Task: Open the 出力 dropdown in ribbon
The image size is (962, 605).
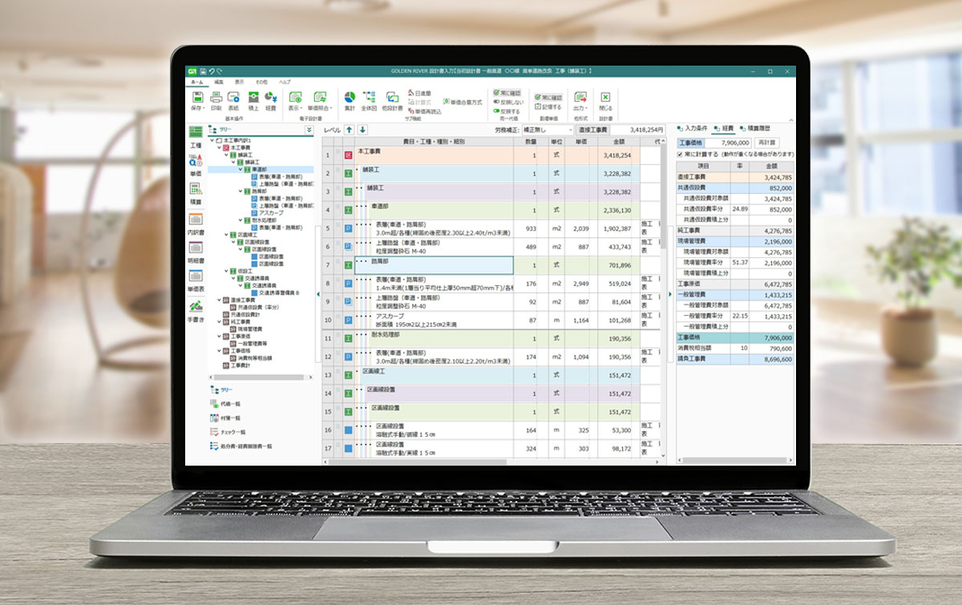Action: pyautogui.click(x=580, y=98)
